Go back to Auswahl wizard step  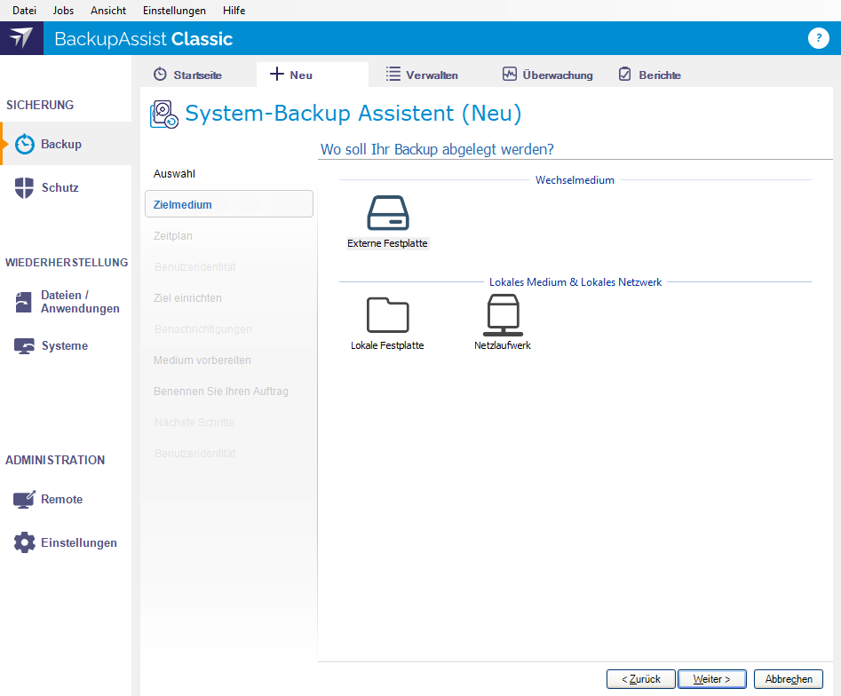[174, 174]
